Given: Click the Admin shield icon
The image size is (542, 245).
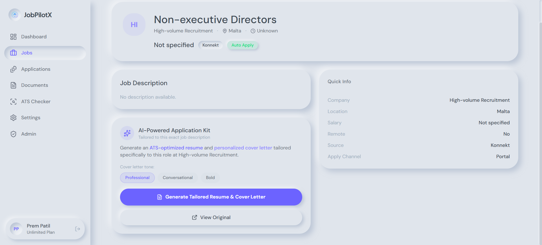Looking at the screenshot, I should click(14, 134).
